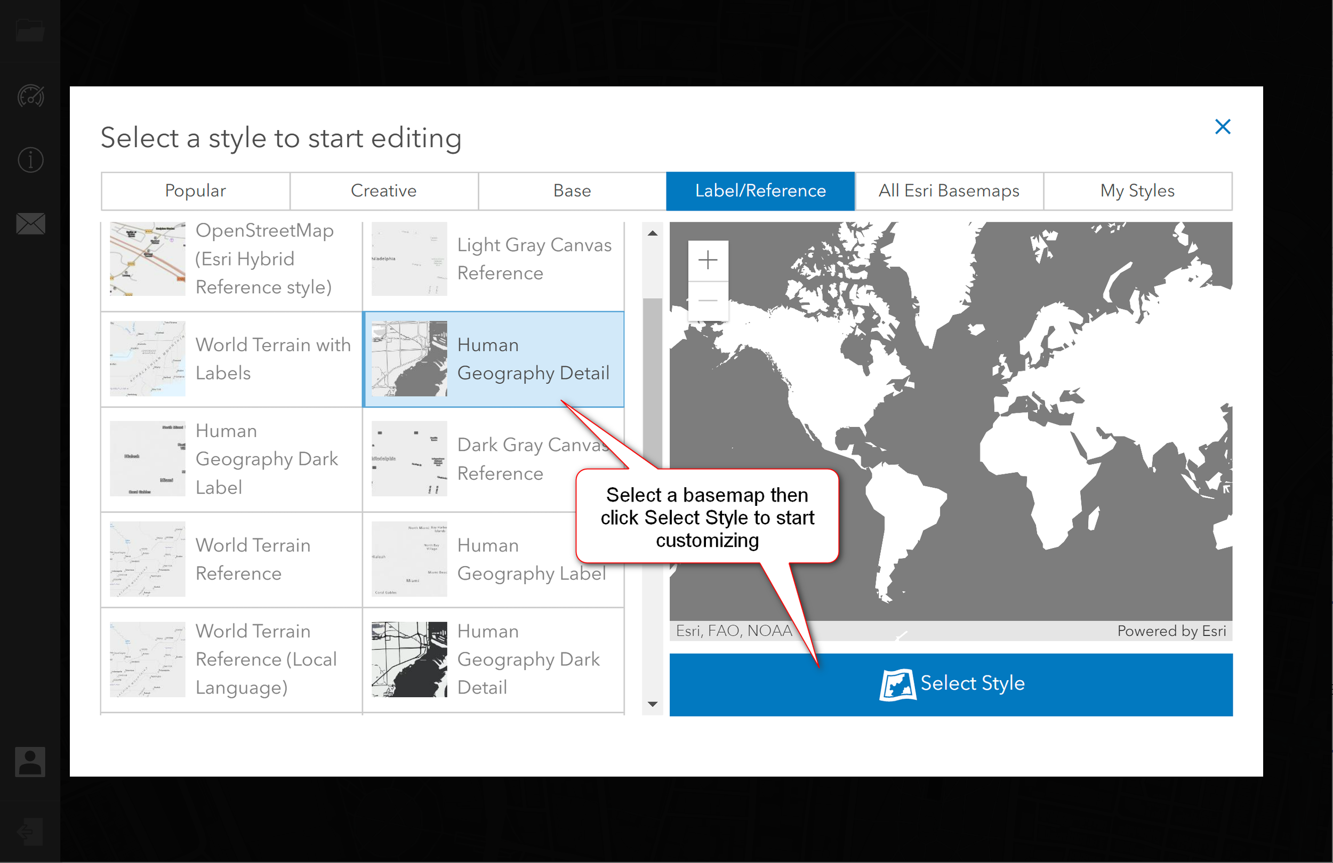Select the World Terrain with Labels style
Viewport: 1333px width, 863px height.
231,358
